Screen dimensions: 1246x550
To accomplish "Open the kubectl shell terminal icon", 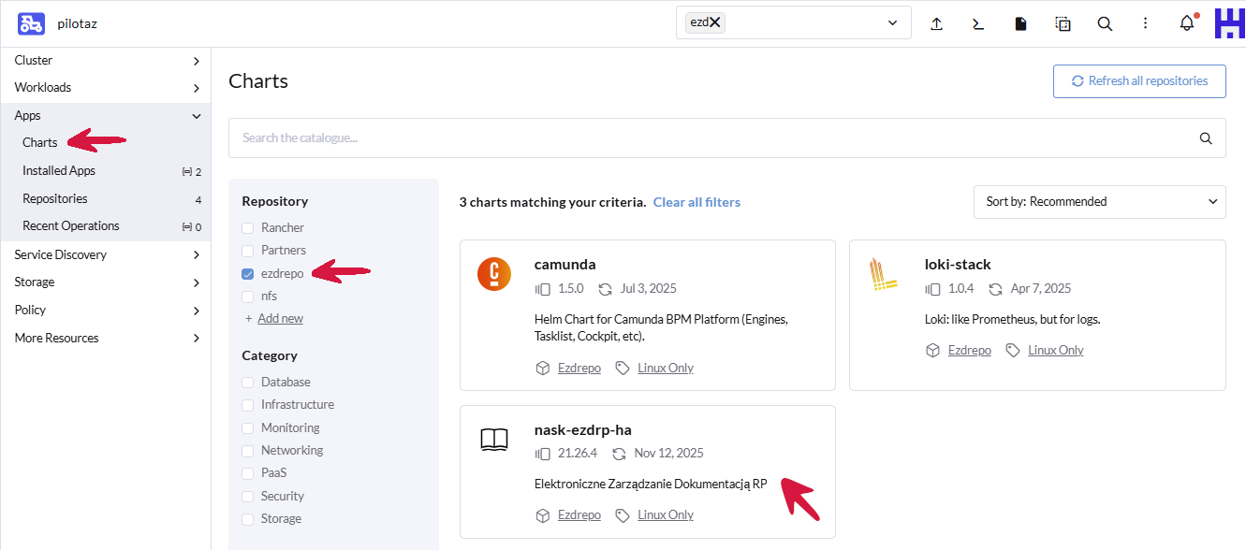I will 978,24.
